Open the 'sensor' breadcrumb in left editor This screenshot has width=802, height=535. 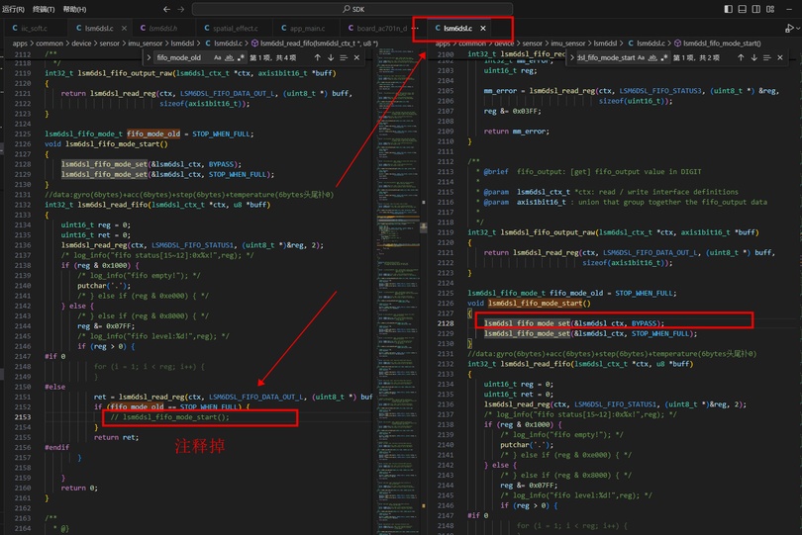[x=110, y=44]
